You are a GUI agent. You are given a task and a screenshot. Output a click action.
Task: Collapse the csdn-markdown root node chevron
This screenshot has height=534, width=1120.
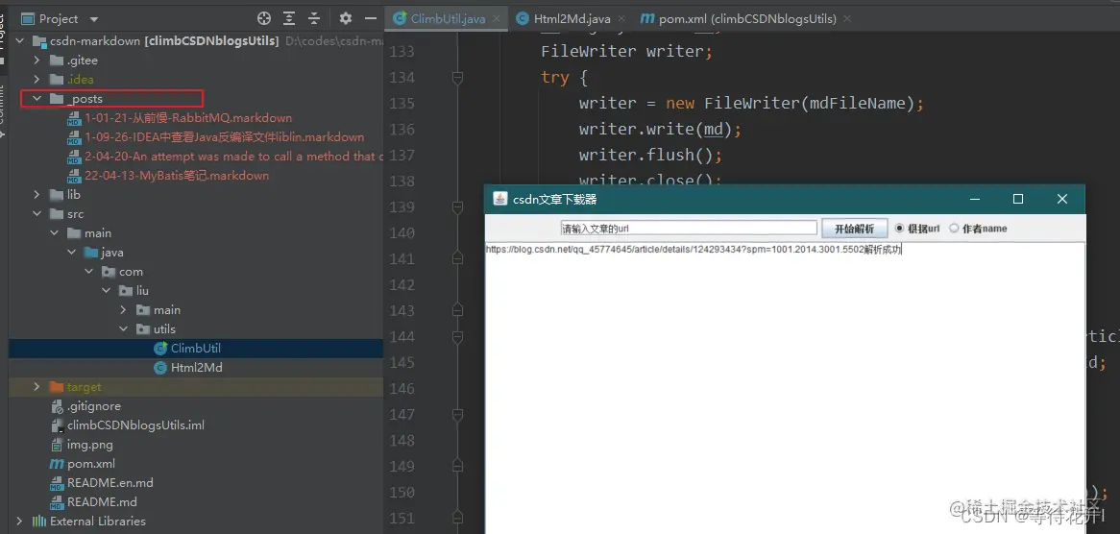point(19,41)
